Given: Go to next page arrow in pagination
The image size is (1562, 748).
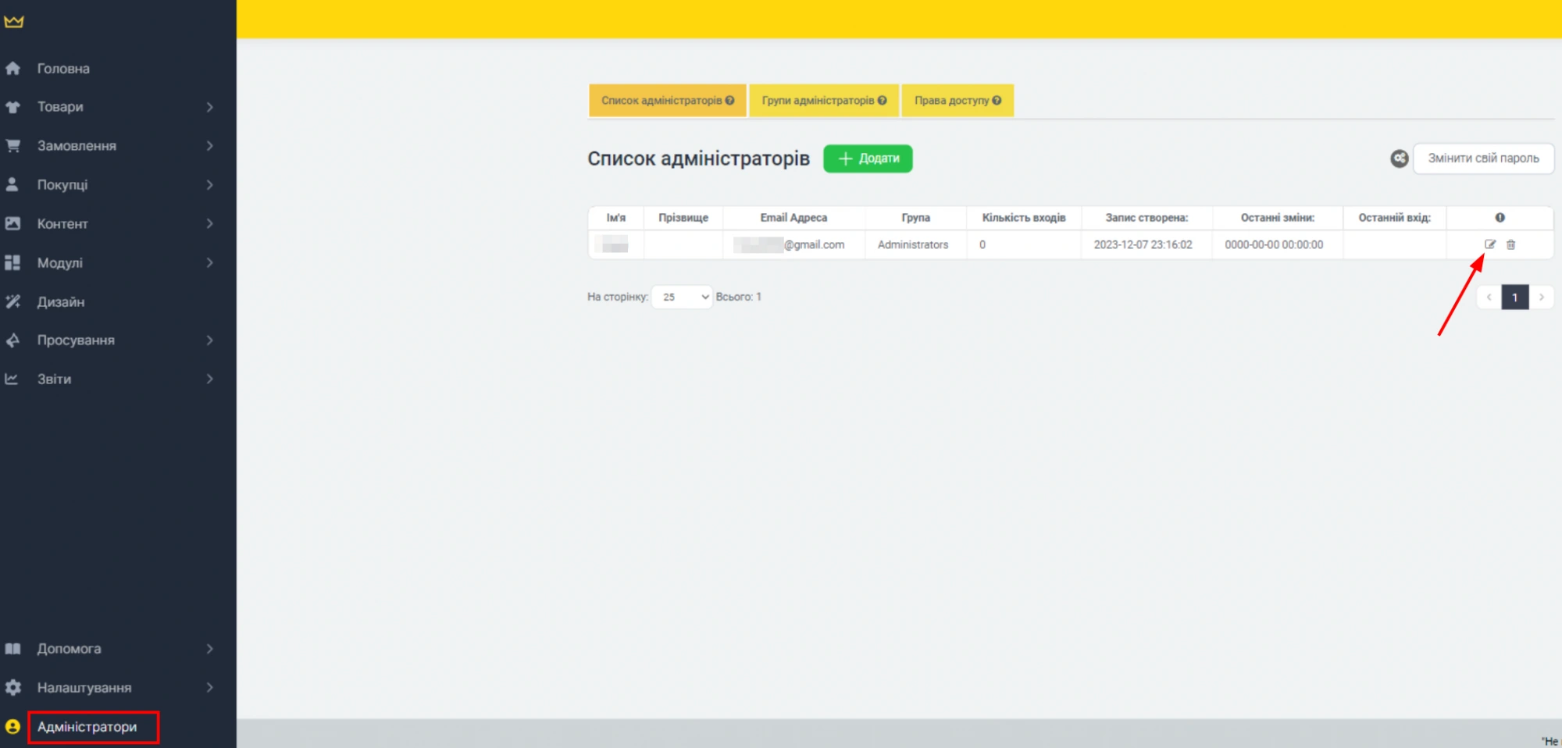Looking at the screenshot, I should [x=1541, y=297].
